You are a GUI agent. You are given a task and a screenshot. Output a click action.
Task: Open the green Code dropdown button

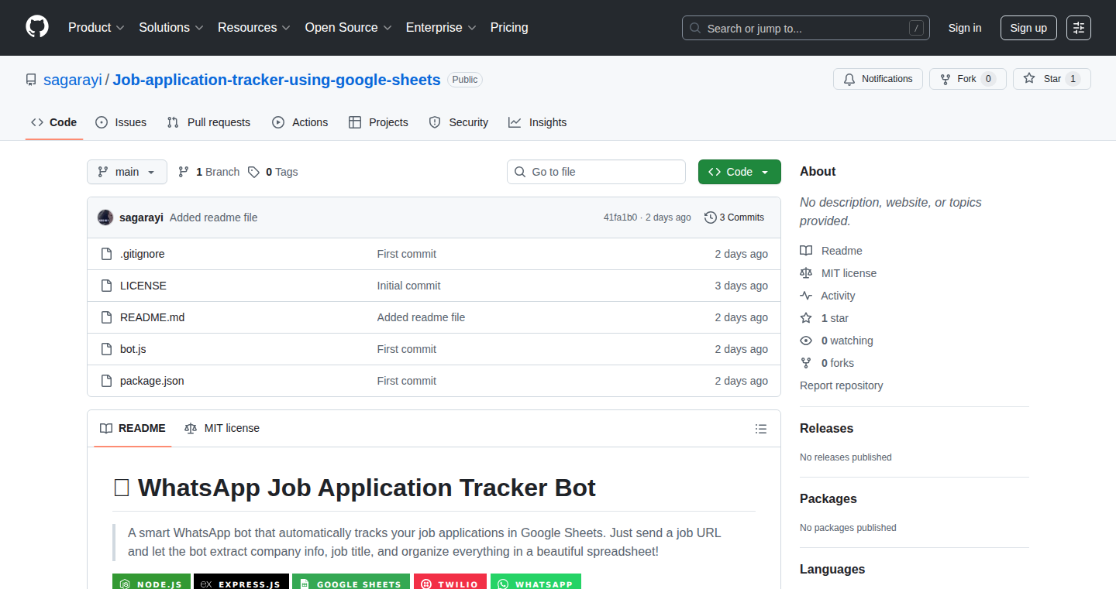(x=739, y=172)
